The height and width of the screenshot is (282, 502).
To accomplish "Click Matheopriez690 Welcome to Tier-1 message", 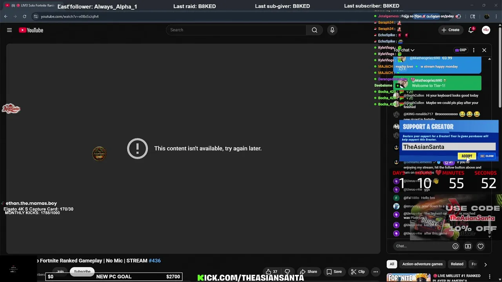I will 437,83.
